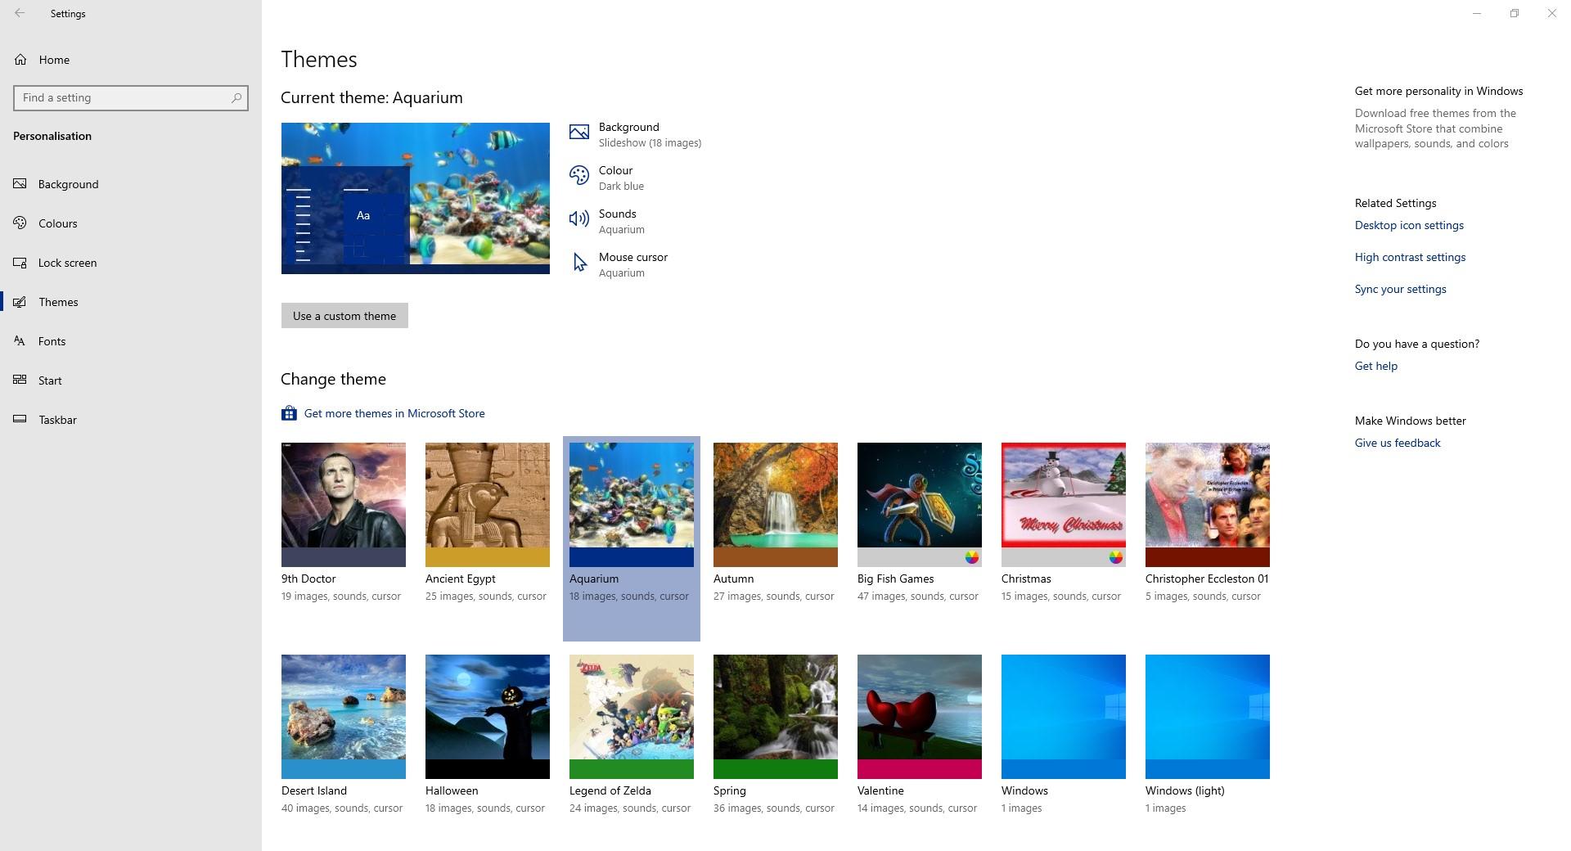Image resolution: width=1571 pixels, height=851 pixels.
Task: Select Fonts in the sidebar
Action: 131,341
